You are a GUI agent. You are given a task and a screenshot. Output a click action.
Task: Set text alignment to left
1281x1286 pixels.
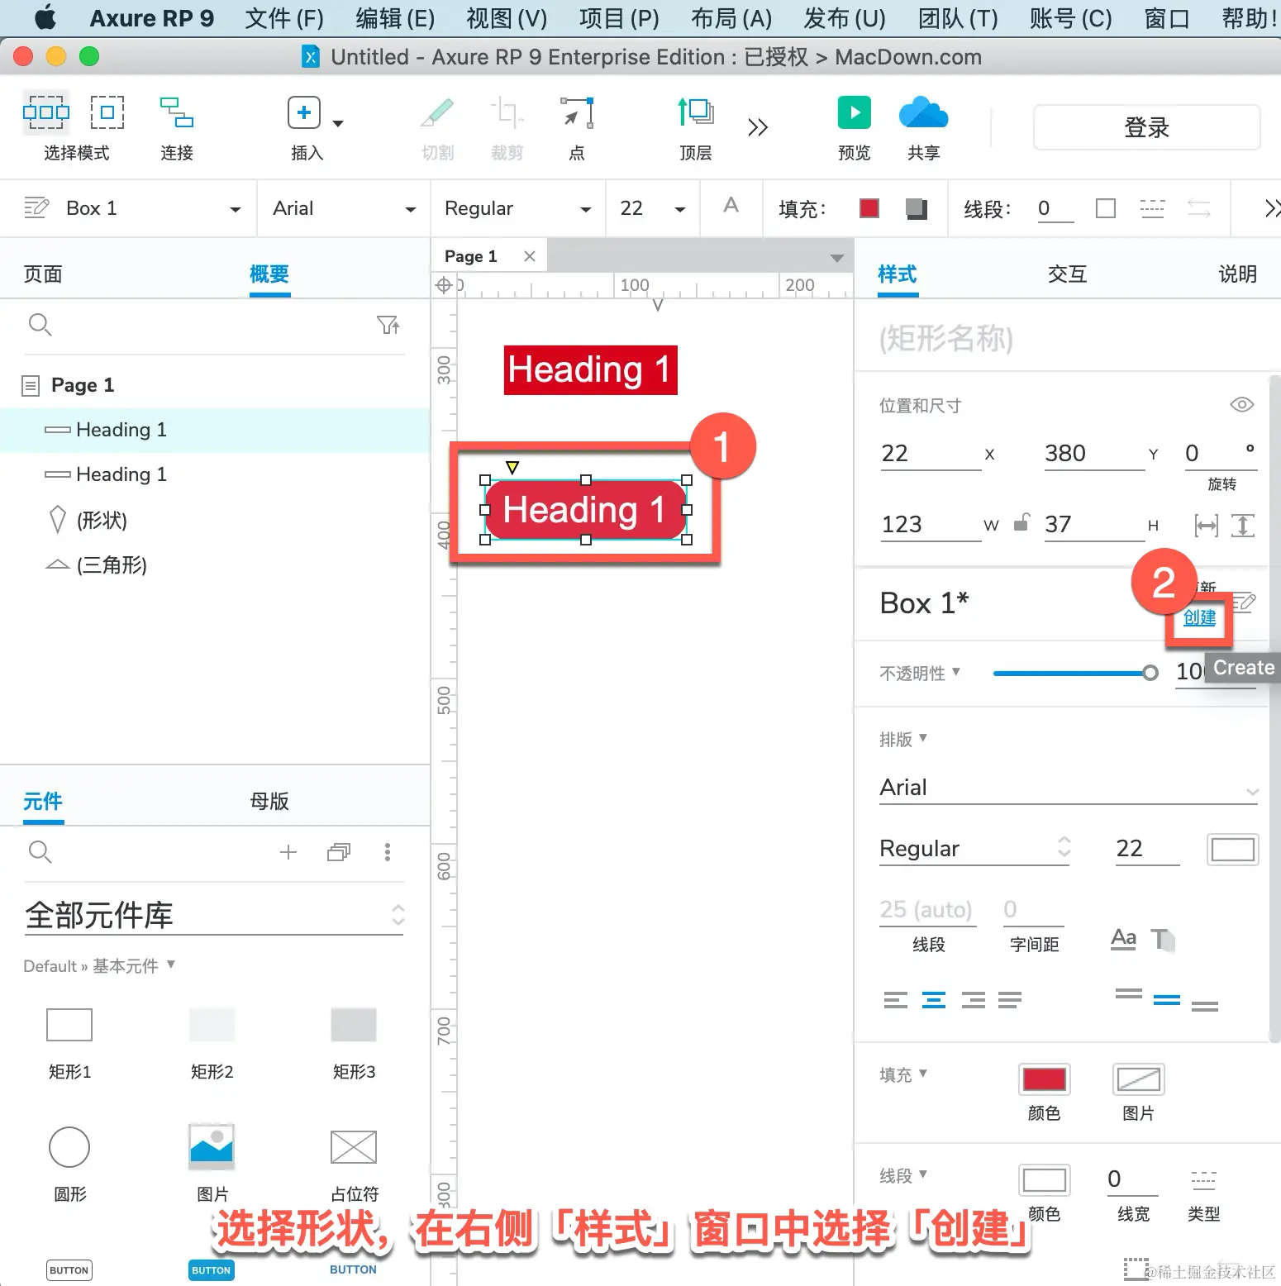896,1000
